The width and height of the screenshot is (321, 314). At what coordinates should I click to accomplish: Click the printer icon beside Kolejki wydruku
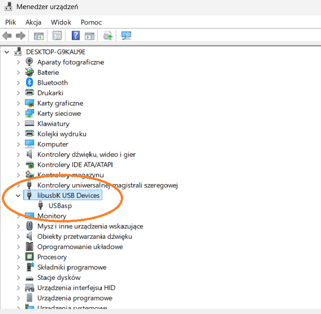click(29, 134)
